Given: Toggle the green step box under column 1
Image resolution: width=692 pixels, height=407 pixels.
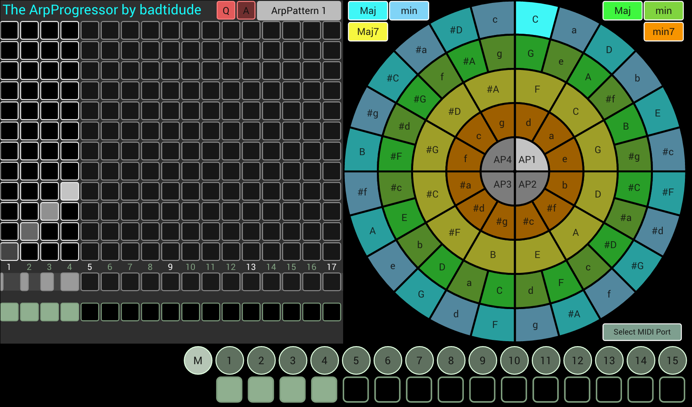Looking at the screenshot, I should click(x=9, y=312).
